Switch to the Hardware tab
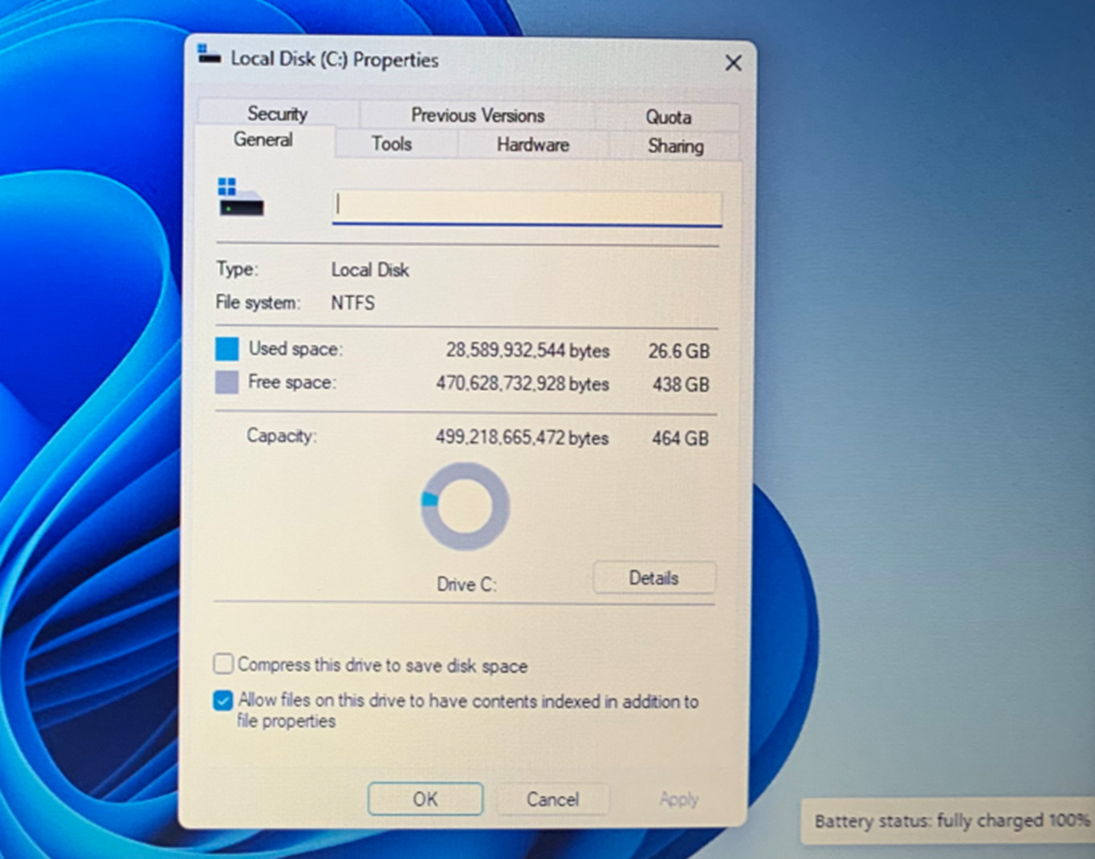The image size is (1095, 859). click(x=533, y=145)
